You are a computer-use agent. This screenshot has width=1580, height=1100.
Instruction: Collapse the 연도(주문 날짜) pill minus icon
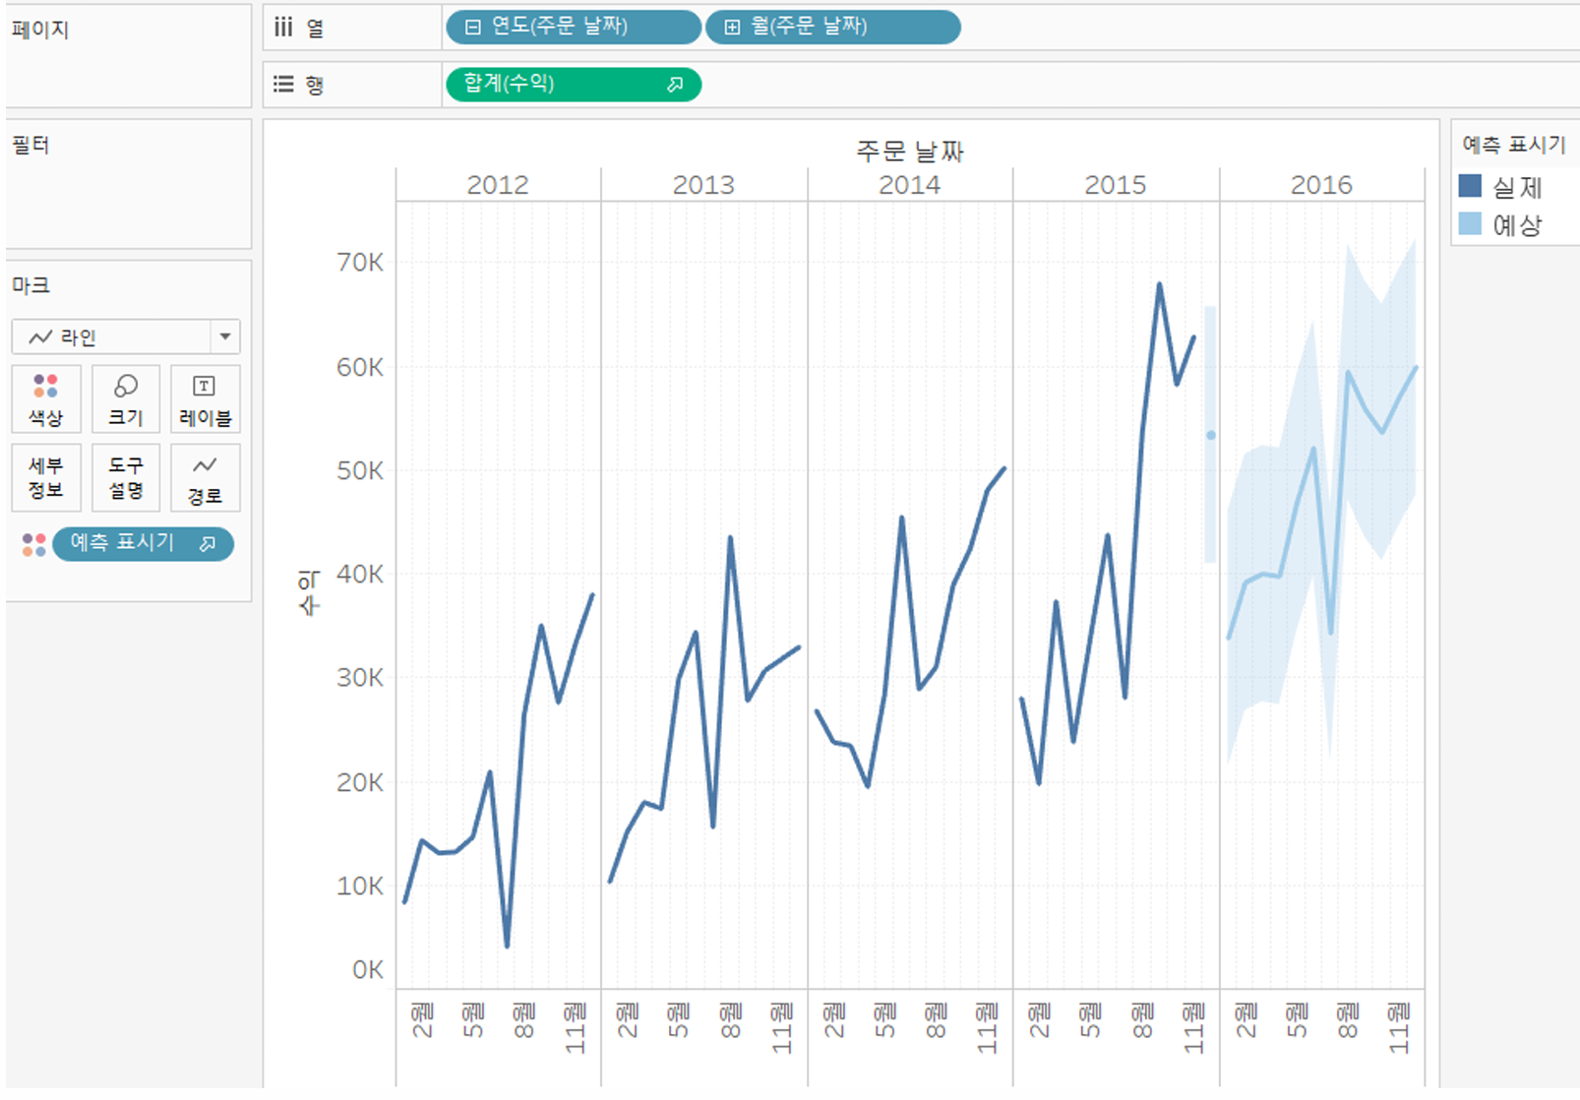473,28
